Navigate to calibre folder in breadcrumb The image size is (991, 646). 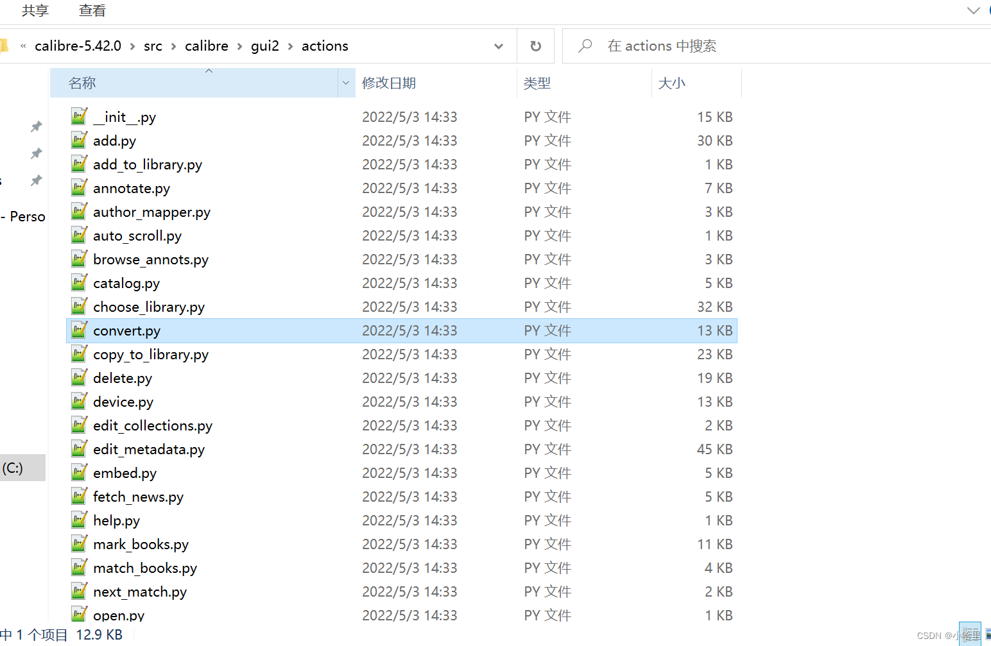[207, 46]
